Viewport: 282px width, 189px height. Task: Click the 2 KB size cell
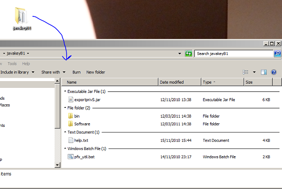point(266,157)
